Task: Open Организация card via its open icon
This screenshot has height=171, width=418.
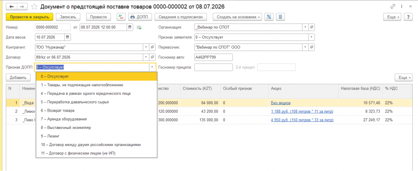Action: [311, 27]
